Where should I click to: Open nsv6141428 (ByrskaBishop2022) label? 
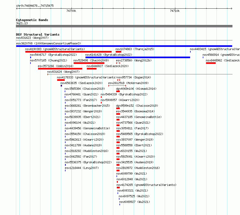pyautogui.click(x=109, y=55)
